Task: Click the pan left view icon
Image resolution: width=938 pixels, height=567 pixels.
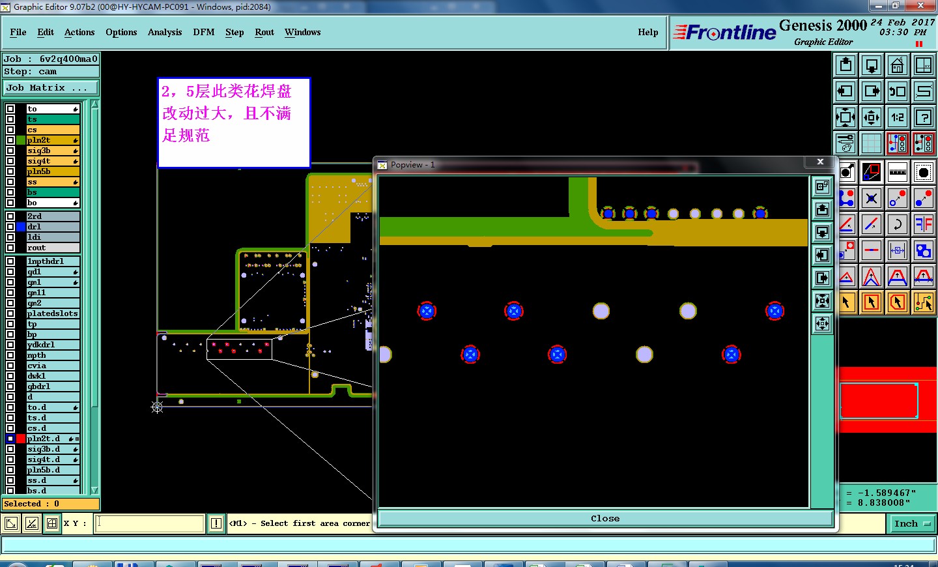Action: pyautogui.click(x=846, y=91)
